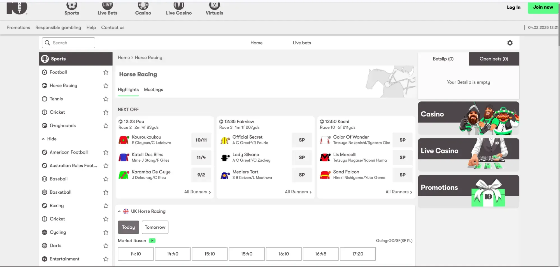Click the Darts sport icon in sidebar

point(45,246)
